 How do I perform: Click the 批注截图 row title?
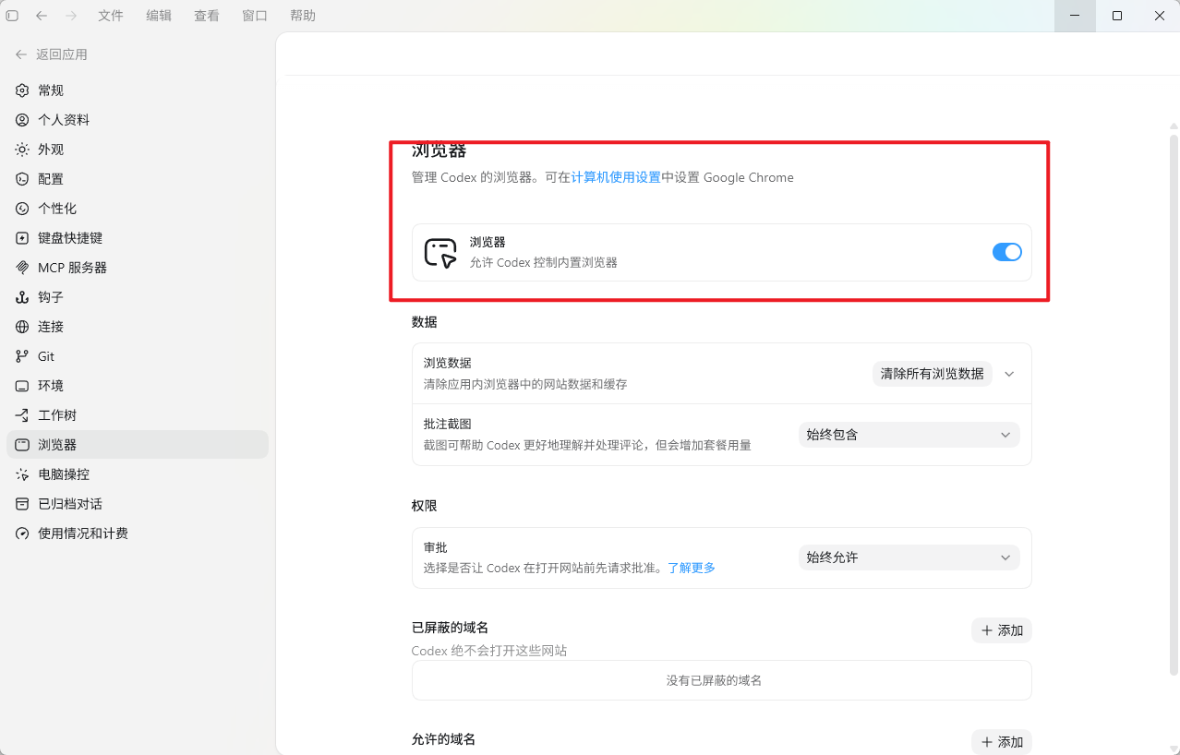tap(448, 424)
